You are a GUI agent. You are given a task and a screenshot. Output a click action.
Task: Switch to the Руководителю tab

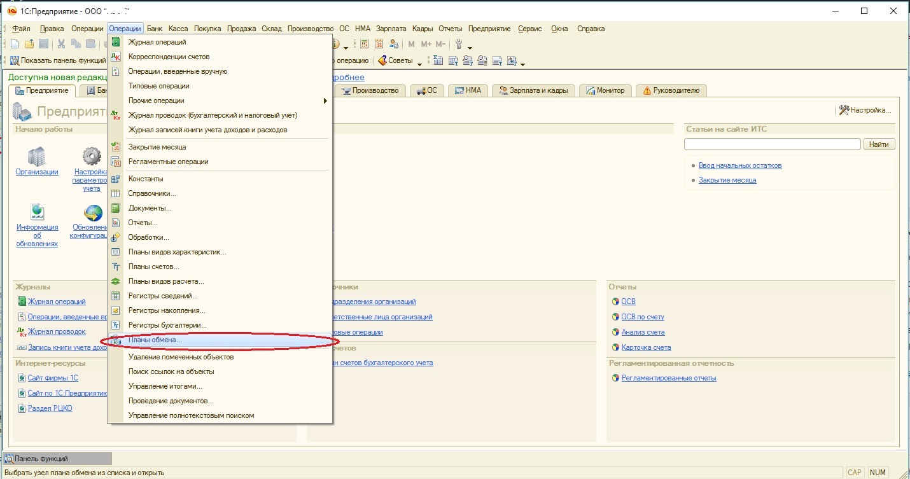pyautogui.click(x=671, y=90)
